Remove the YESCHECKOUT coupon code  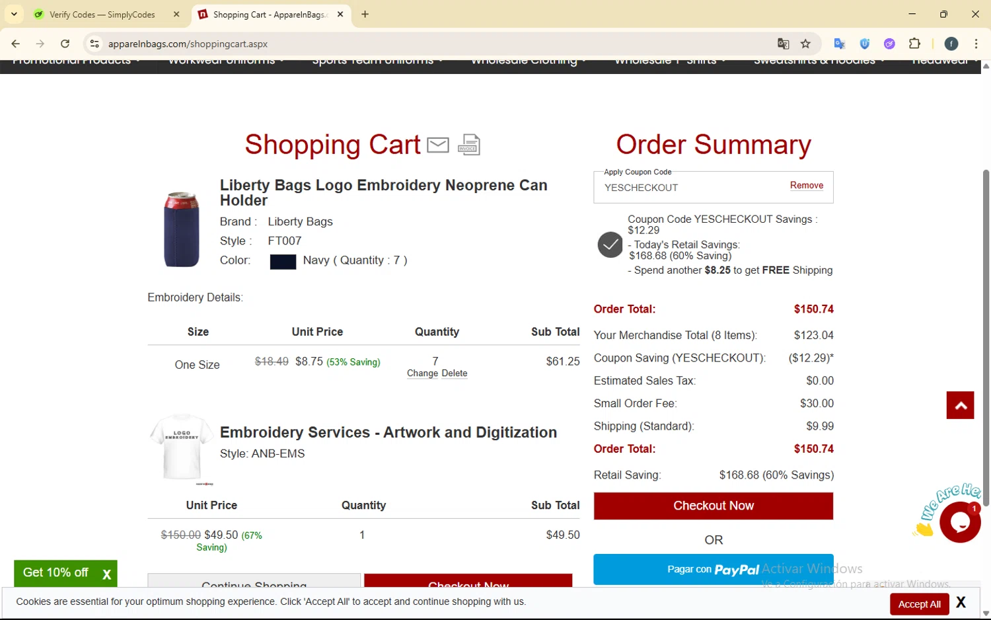tap(807, 185)
